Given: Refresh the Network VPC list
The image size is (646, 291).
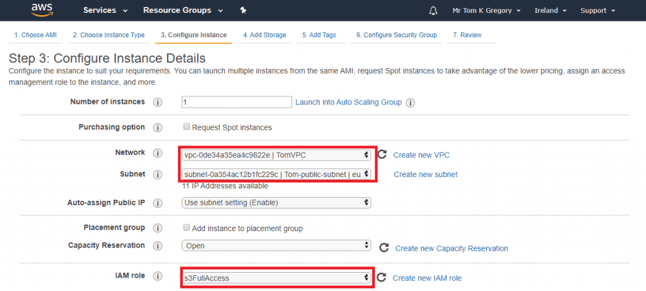Looking at the screenshot, I should pyautogui.click(x=382, y=154).
